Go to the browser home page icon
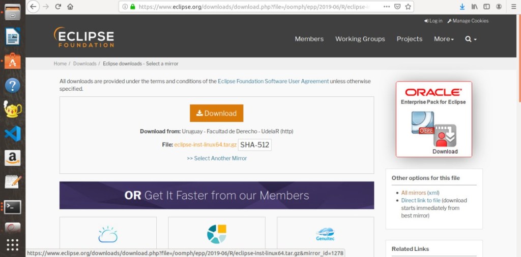 click(x=70, y=7)
